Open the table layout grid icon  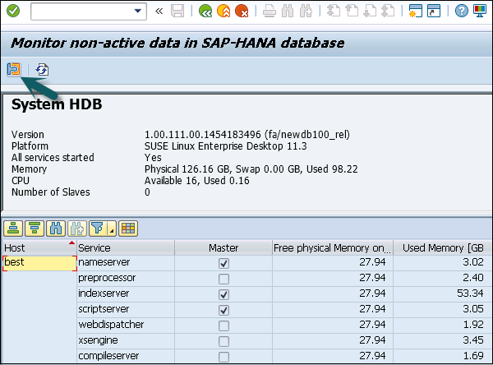coord(129,228)
